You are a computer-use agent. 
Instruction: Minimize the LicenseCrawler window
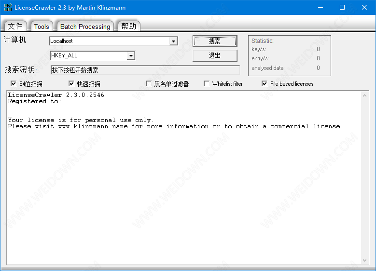[320, 7]
